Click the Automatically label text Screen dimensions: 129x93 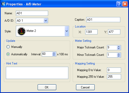click(19, 54)
